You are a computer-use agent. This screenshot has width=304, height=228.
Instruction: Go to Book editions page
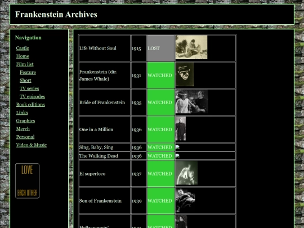pos(30,105)
